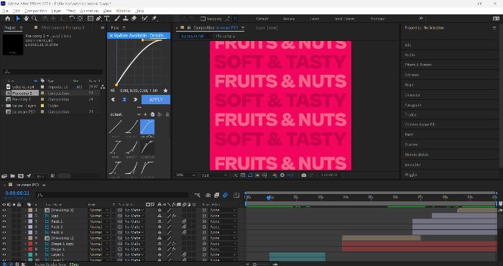The image size is (503, 266).
Task: Click the frame blending icon in timeline header
Action: [x=216, y=195]
